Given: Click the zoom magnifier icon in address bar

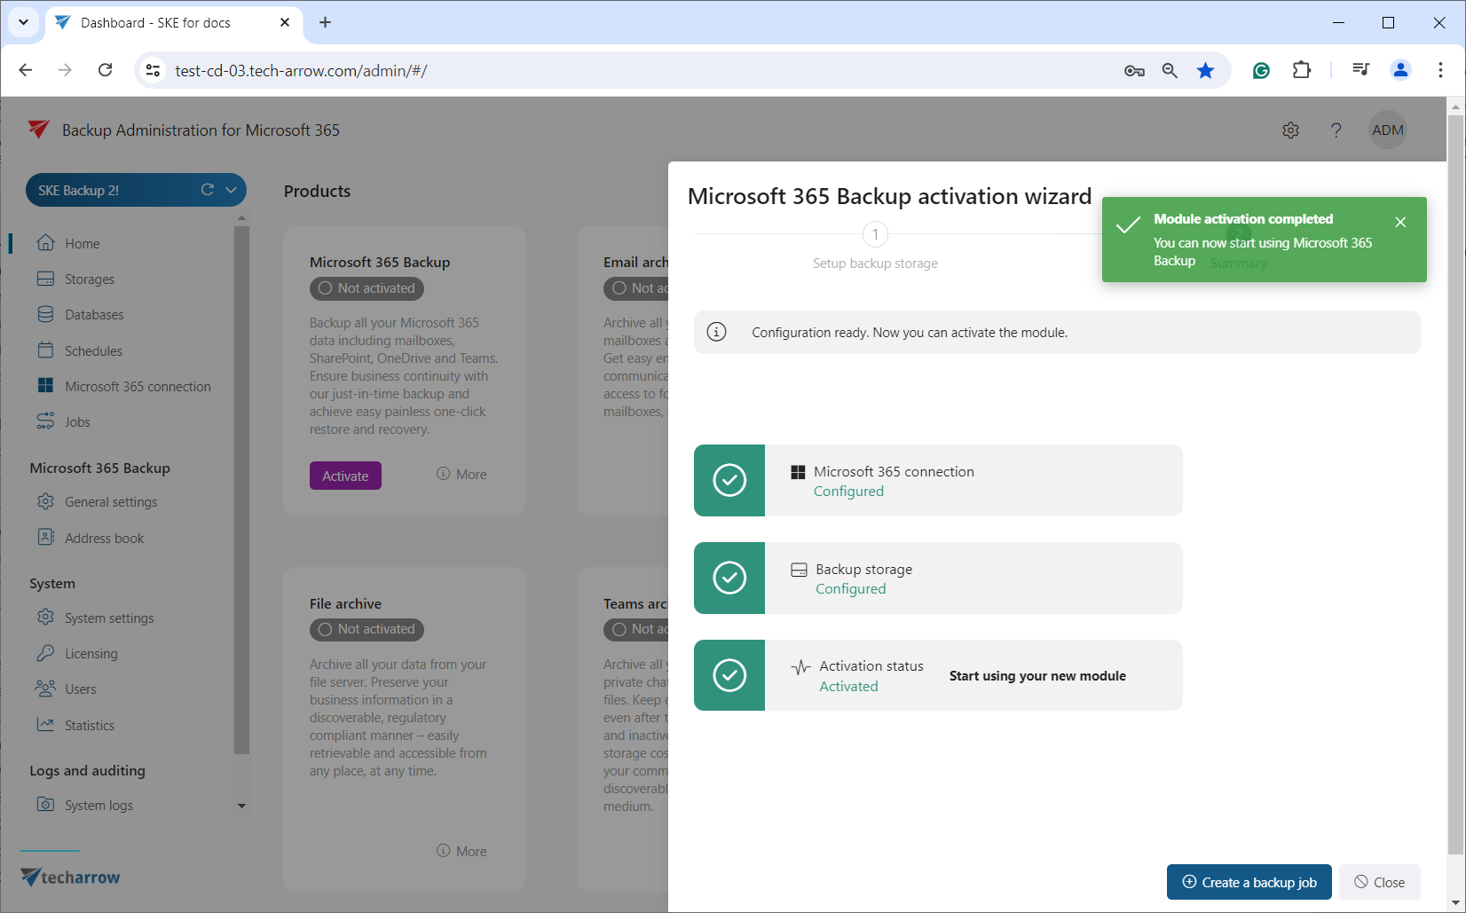Looking at the screenshot, I should [1170, 71].
